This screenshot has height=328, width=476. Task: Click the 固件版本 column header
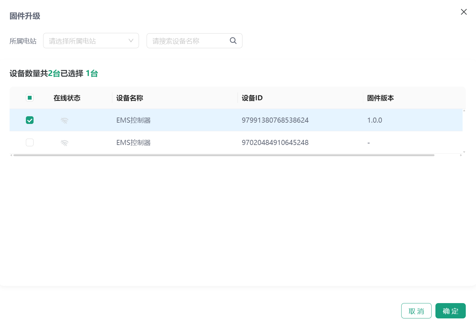[380, 98]
